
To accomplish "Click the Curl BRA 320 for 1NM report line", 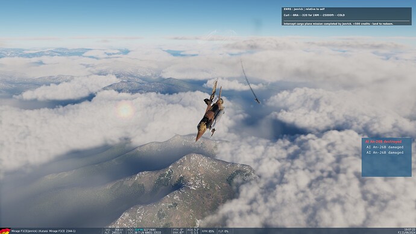I will coord(314,15).
